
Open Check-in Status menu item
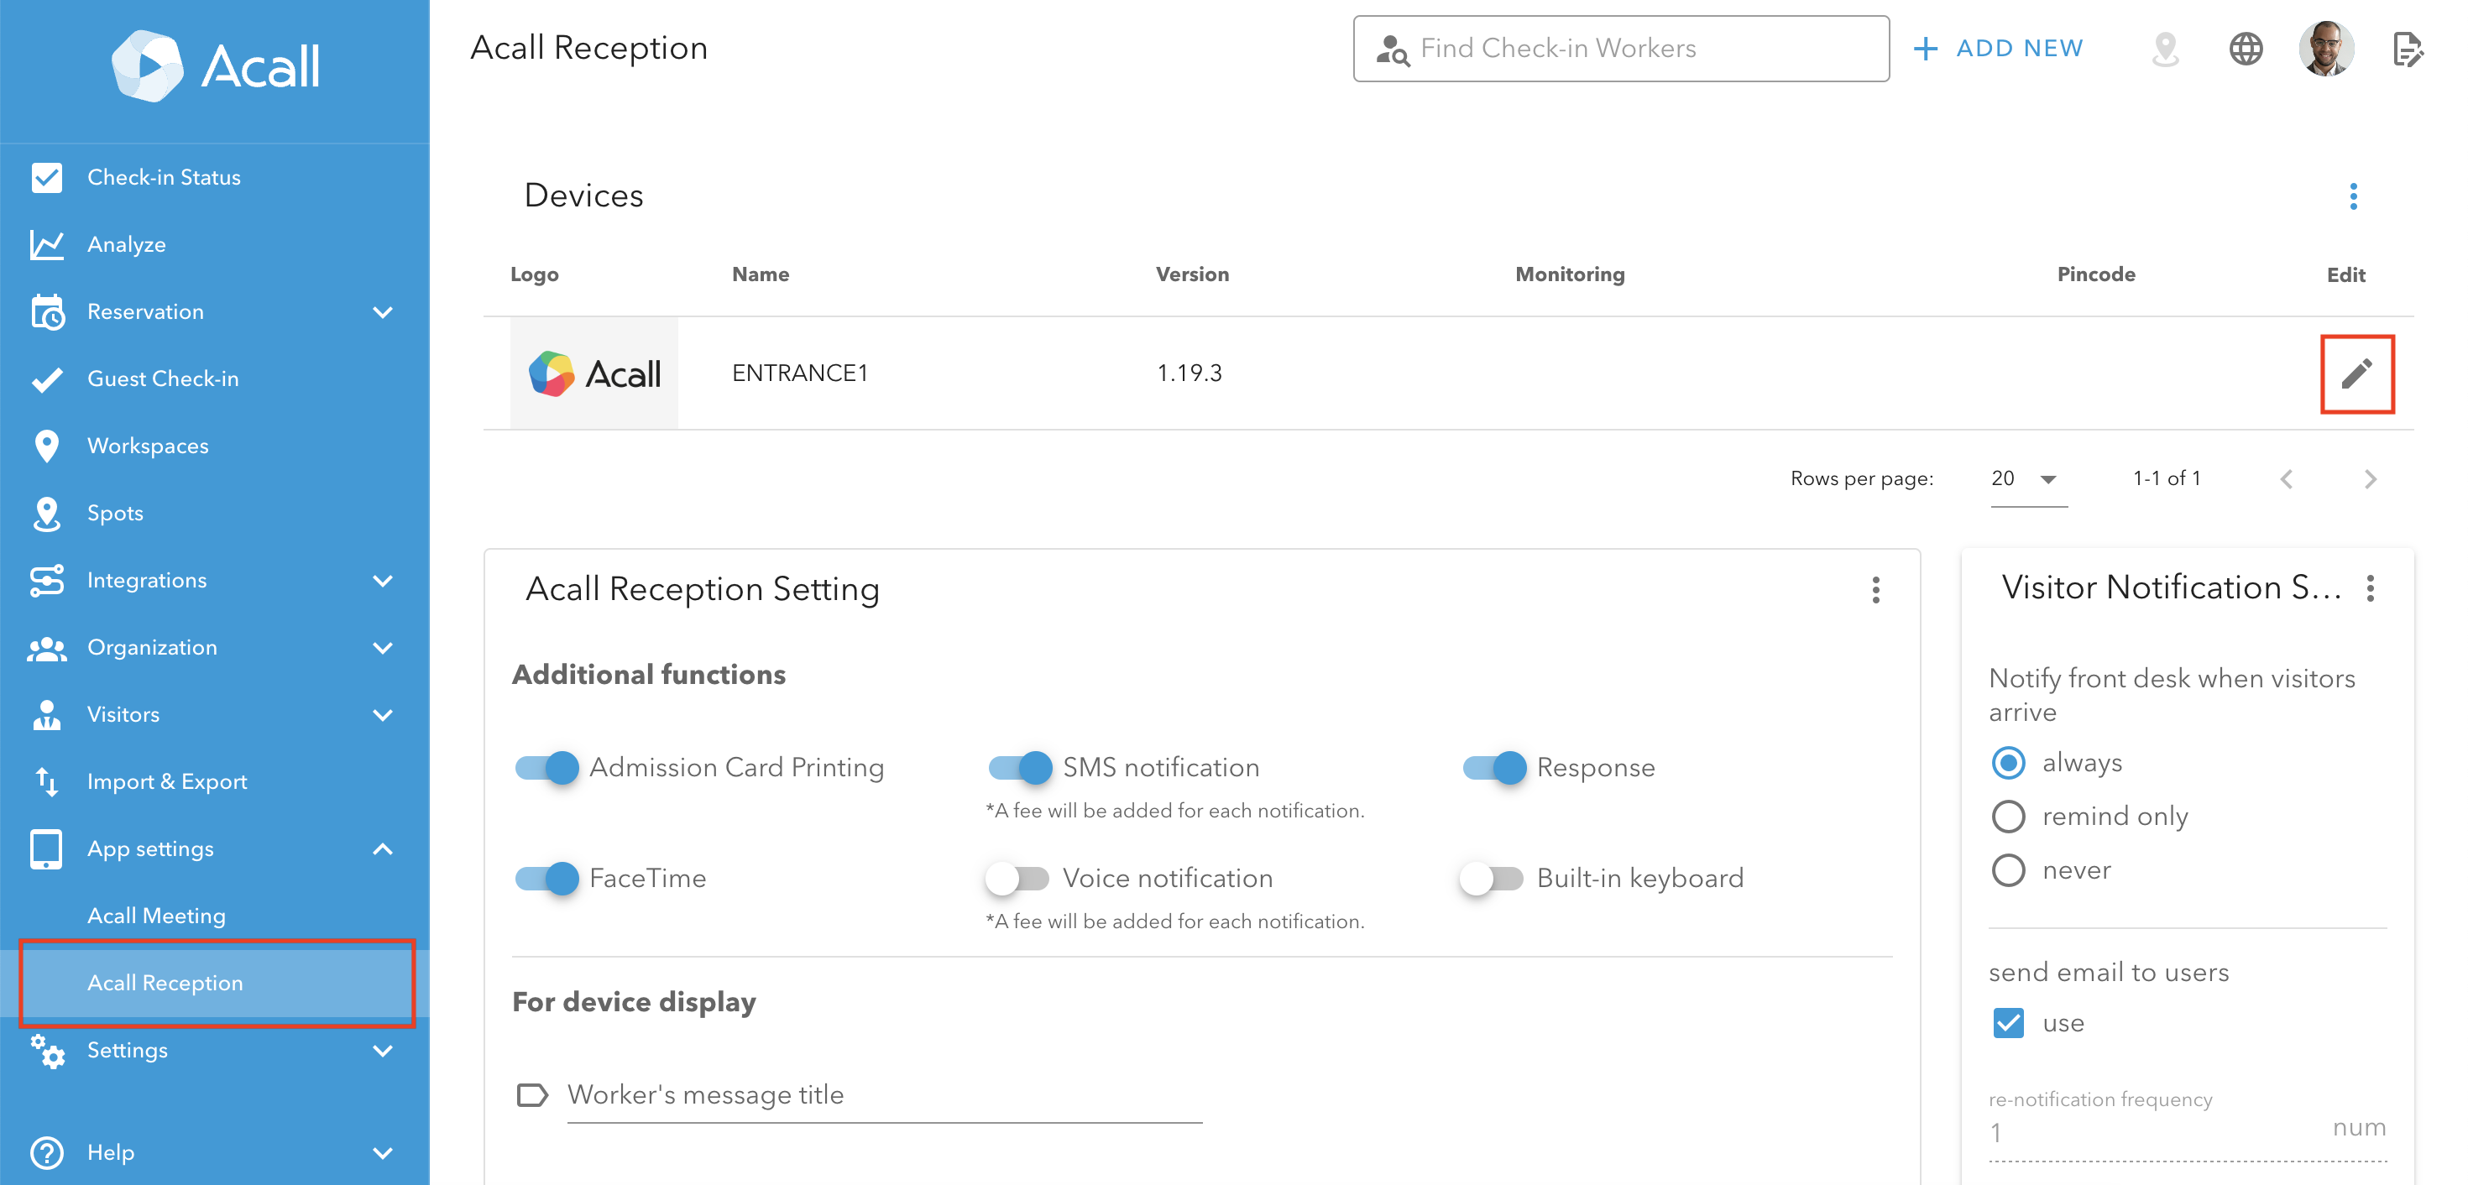(215, 177)
